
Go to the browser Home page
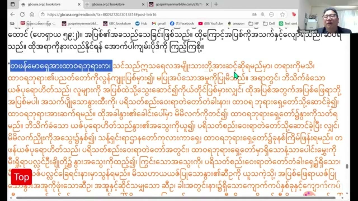point(32,14)
